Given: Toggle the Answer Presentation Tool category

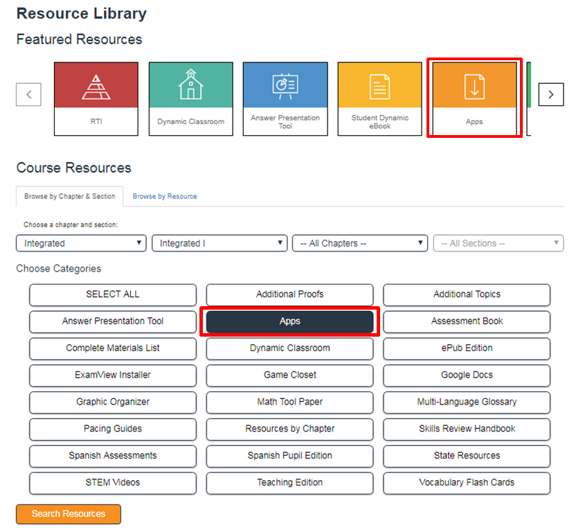Looking at the screenshot, I should point(113,321).
